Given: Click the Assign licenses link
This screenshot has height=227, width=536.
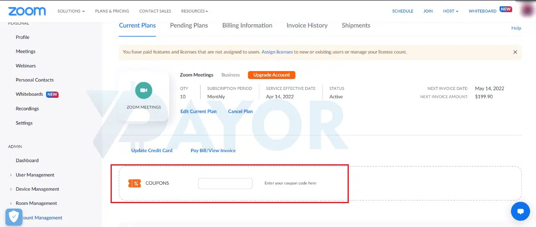Looking at the screenshot, I should click(277, 52).
